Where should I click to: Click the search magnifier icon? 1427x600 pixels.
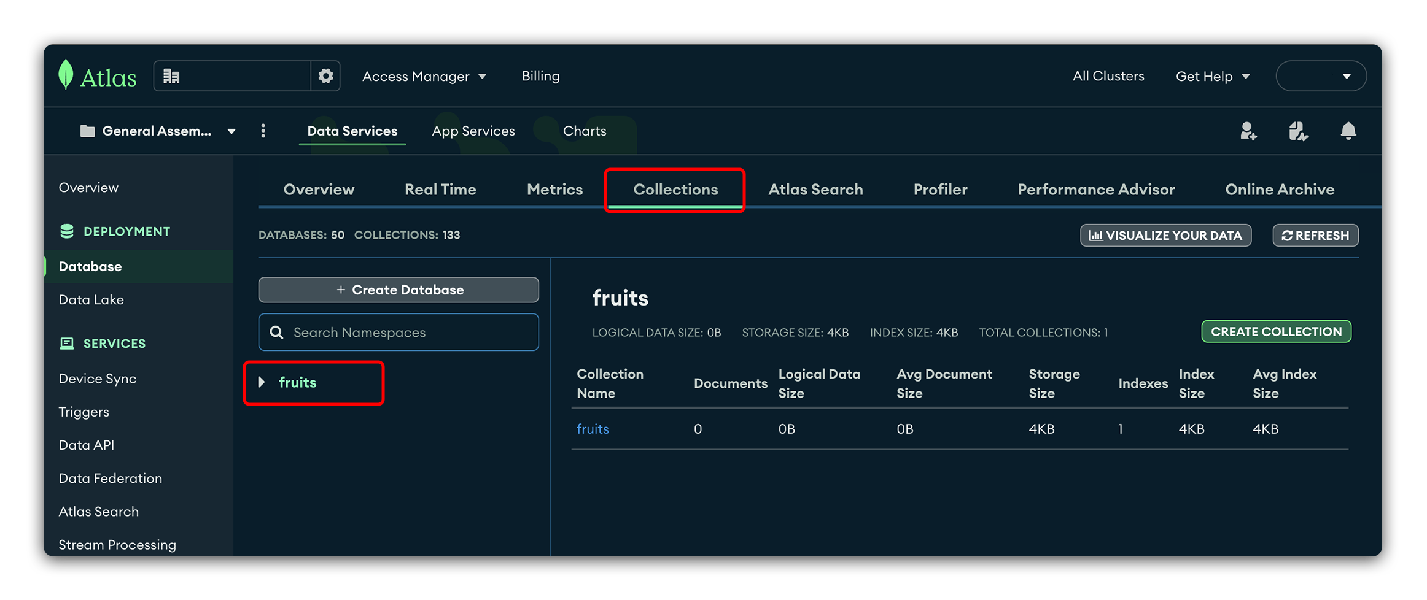(x=277, y=333)
